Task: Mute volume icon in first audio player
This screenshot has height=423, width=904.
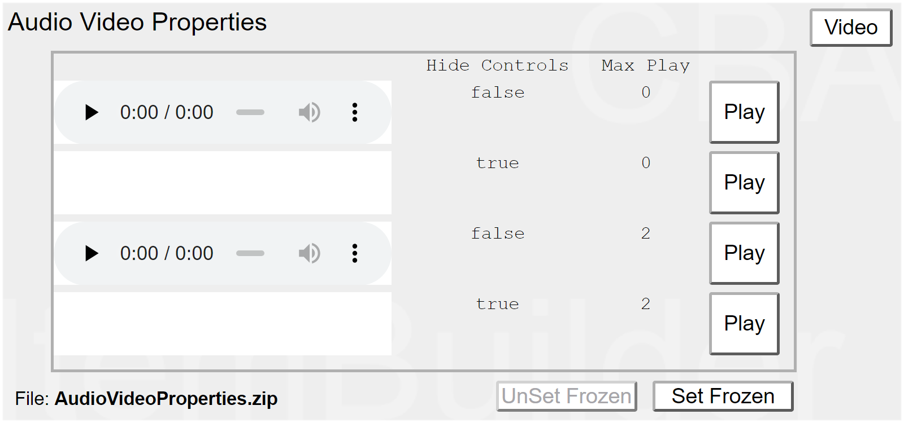Action: point(309,112)
